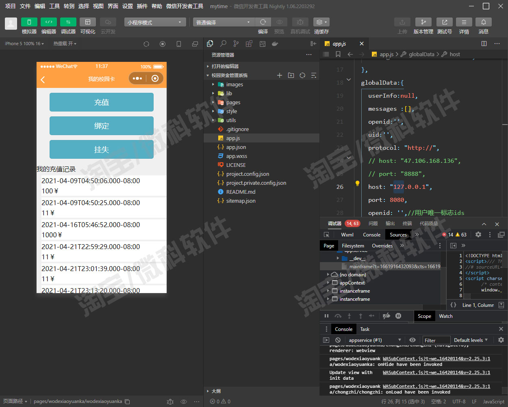Open the Details (详情) icon
This screenshot has width=508, height=407.
pyautogui.click(x=464, y=22)
